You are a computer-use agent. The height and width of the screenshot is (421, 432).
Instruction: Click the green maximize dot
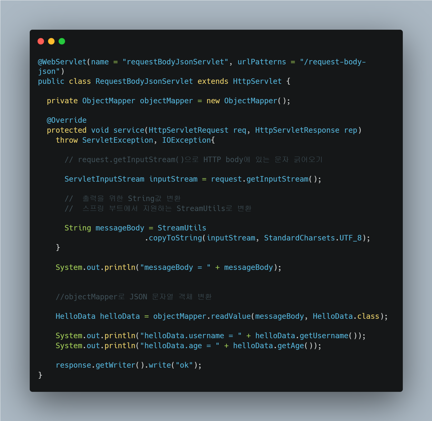(x=62, y=41)
